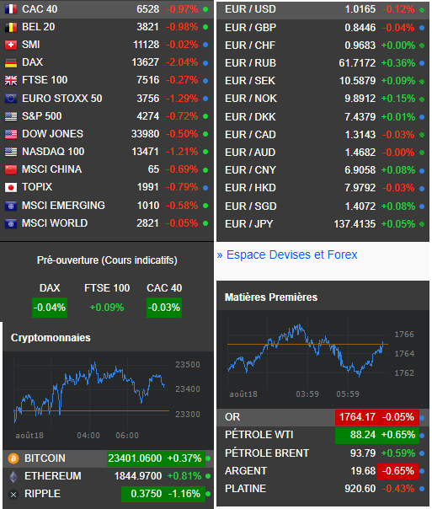Click the Matières Premières section header

(x=271, y=297)
